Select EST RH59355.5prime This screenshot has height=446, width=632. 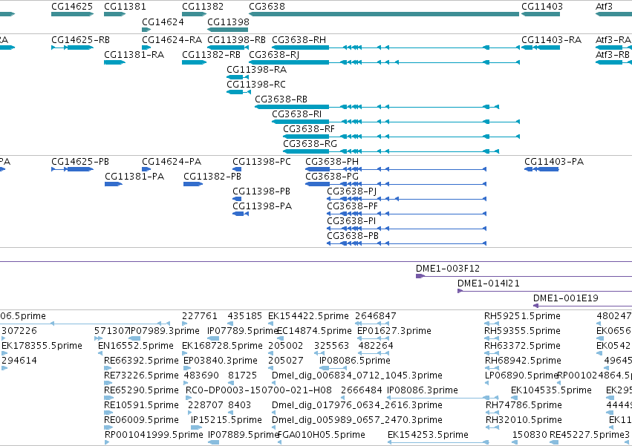click(522, 331)
